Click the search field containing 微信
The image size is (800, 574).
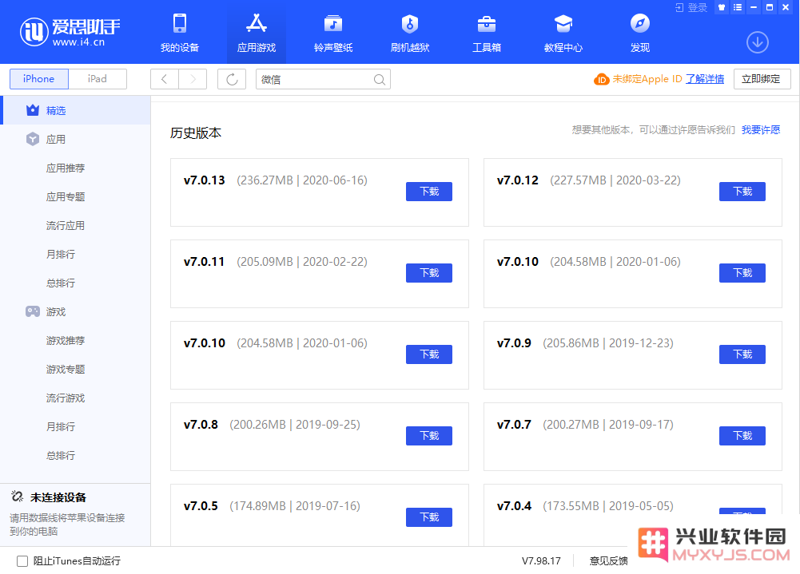pos(323,79)
